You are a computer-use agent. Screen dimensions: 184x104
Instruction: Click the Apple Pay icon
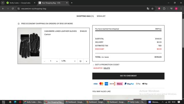[x=145, y=84]
